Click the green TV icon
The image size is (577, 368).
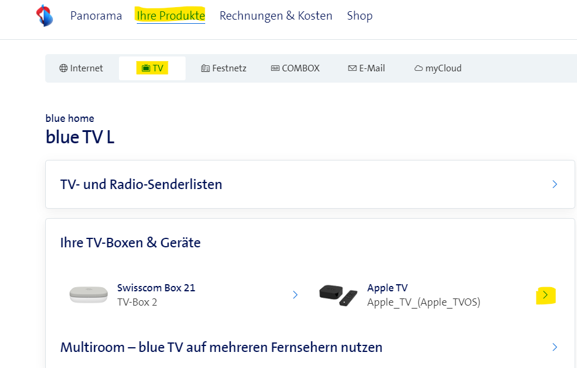tap(146, 68)
